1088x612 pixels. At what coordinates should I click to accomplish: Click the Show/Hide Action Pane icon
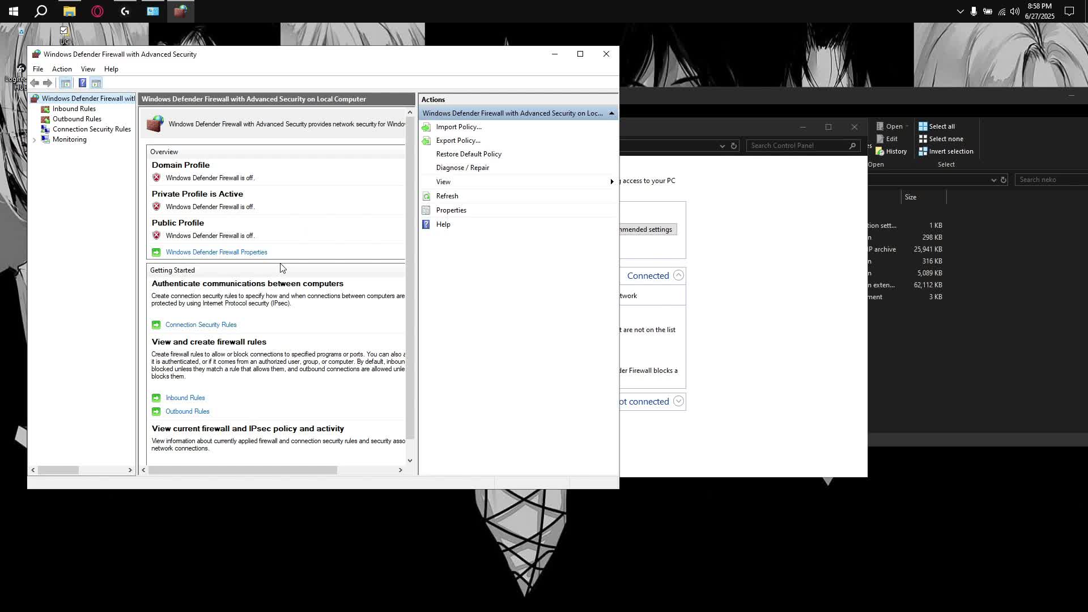(x=96, y=83)
